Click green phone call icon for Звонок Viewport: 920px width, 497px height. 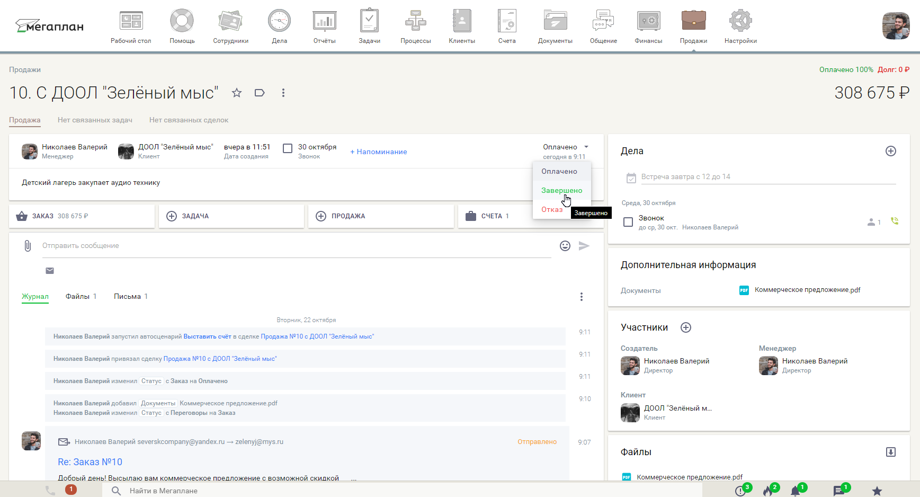tap(895, 221)
